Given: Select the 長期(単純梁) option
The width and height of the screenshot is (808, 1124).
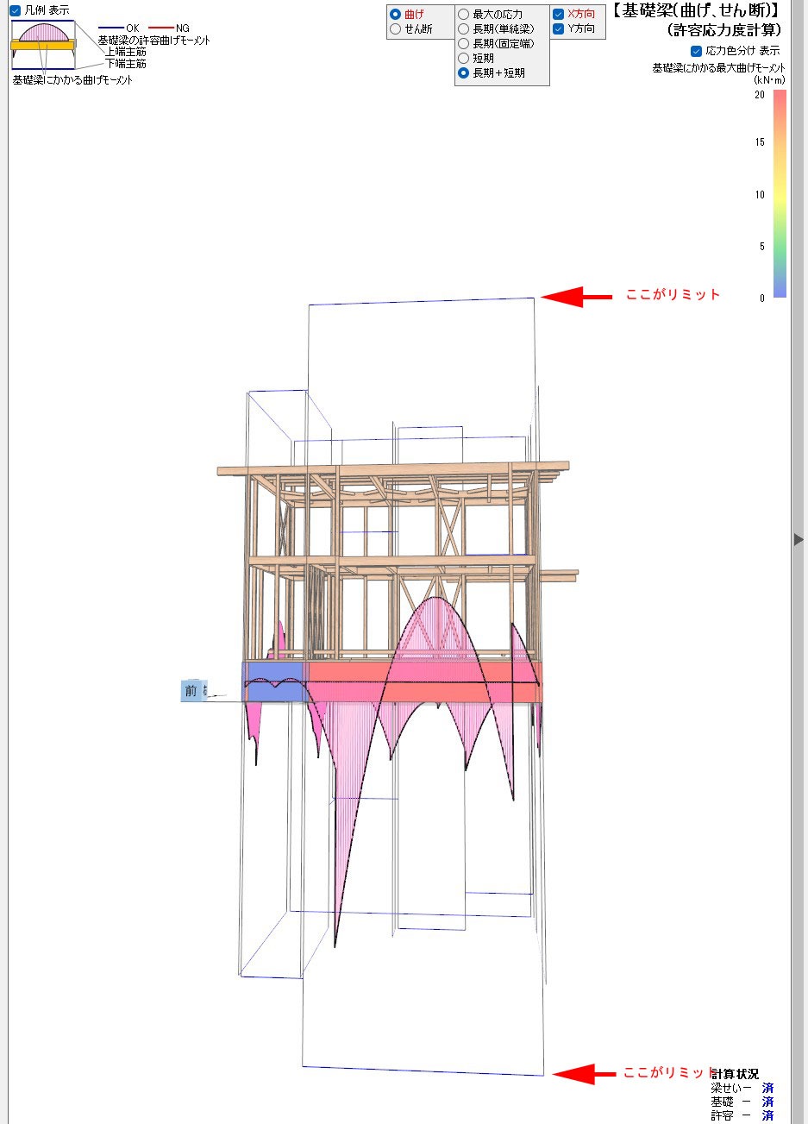Looking at the screenshot, I should click(464, 28).
